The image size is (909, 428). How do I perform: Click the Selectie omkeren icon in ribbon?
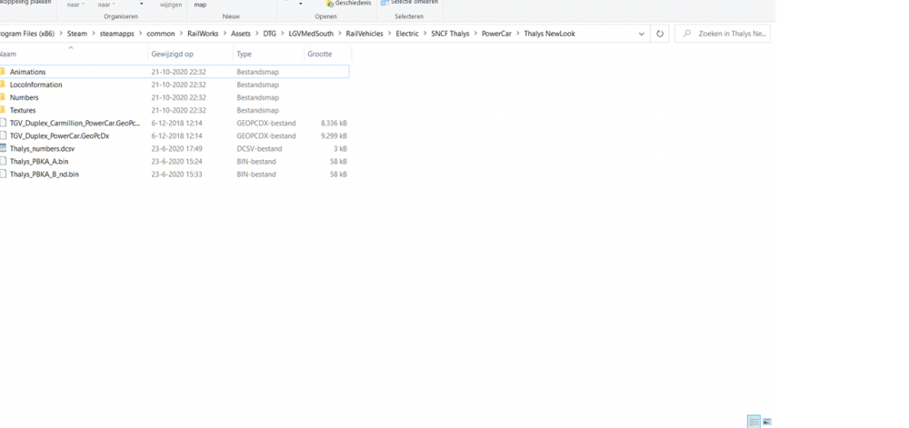(384, 3)
